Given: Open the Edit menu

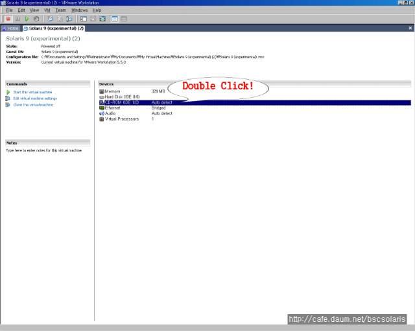Looking at the screenshot, I should point(21,10).
